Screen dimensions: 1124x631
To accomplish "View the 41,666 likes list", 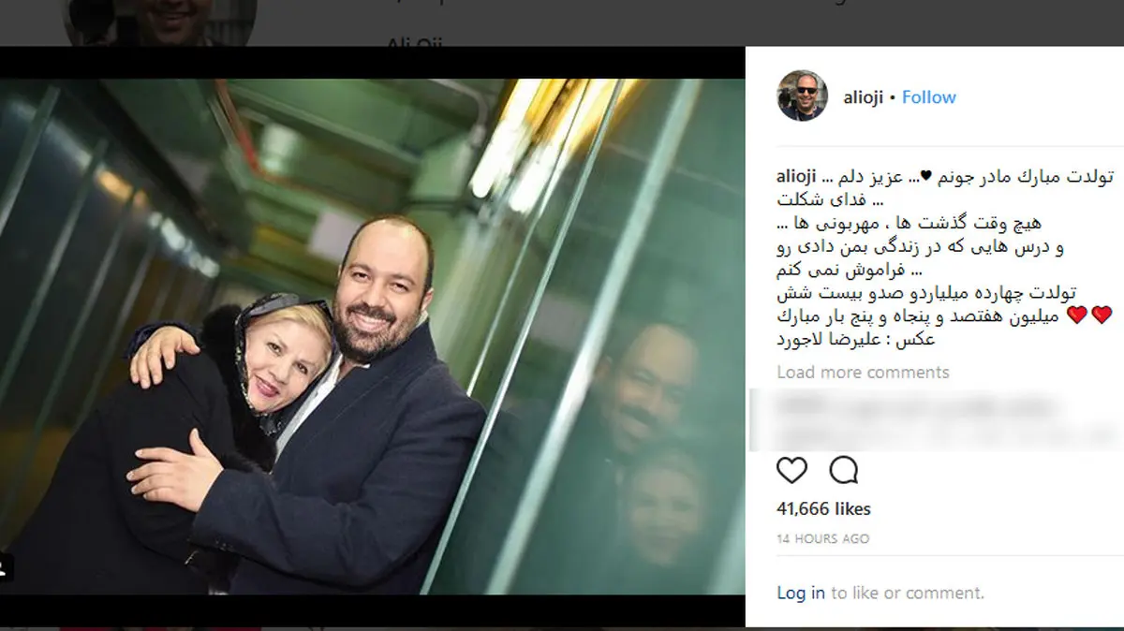I will tap(823, 509).
